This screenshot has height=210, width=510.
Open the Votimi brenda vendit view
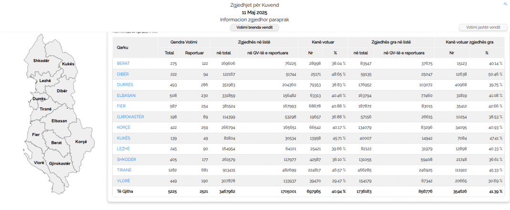tap(255, 27)
